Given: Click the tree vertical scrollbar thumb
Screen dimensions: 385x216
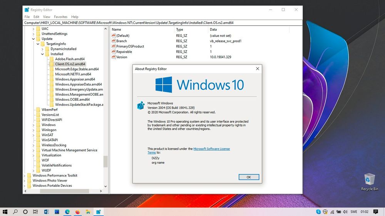Looking at the screenshot, I should coord(105,161).
